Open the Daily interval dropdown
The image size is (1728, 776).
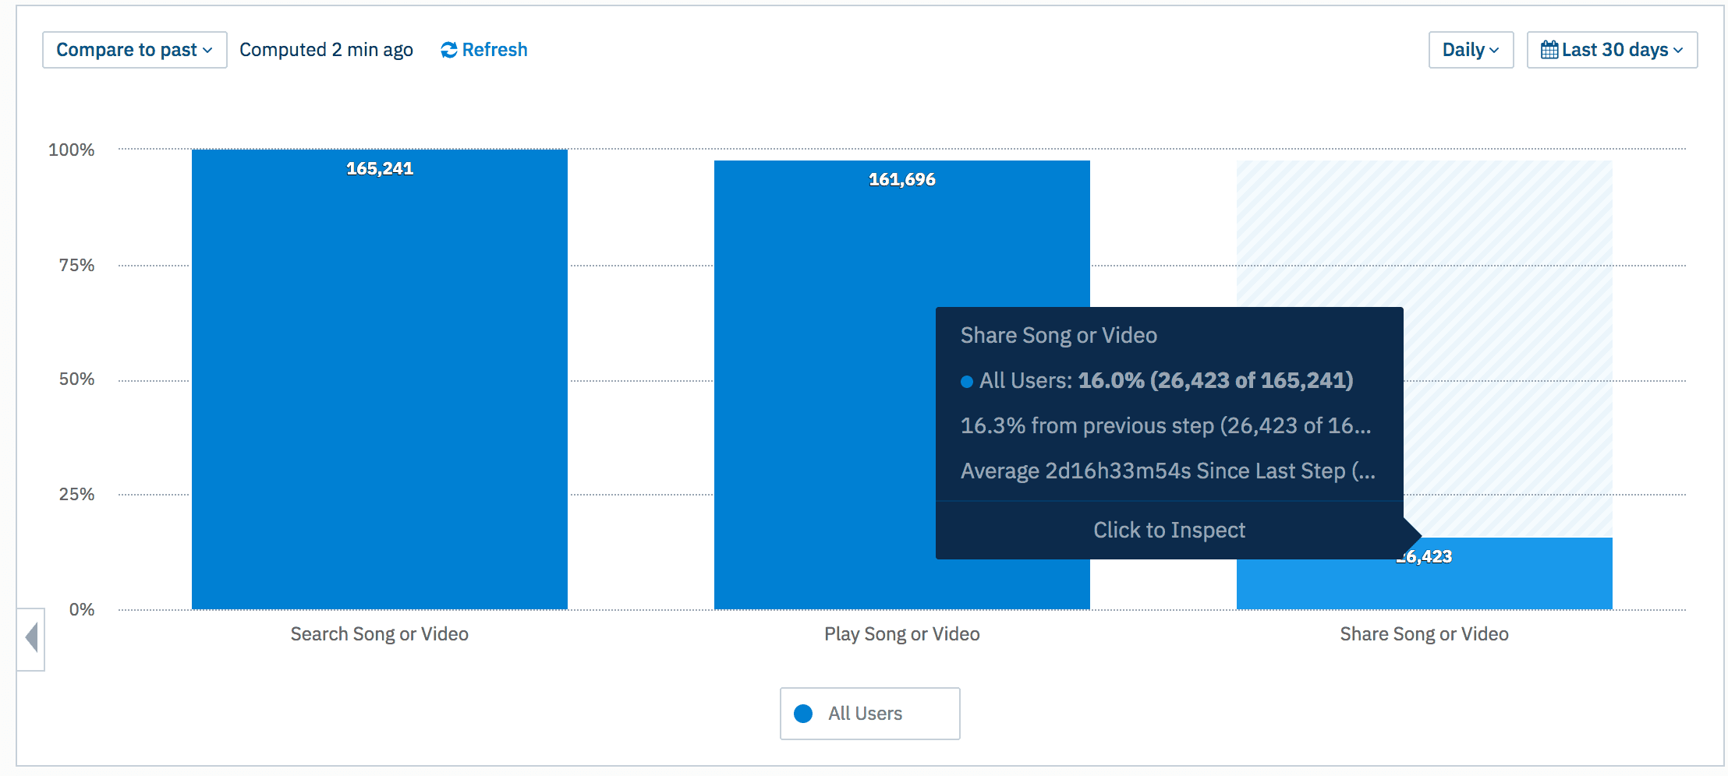[1470, 50]
